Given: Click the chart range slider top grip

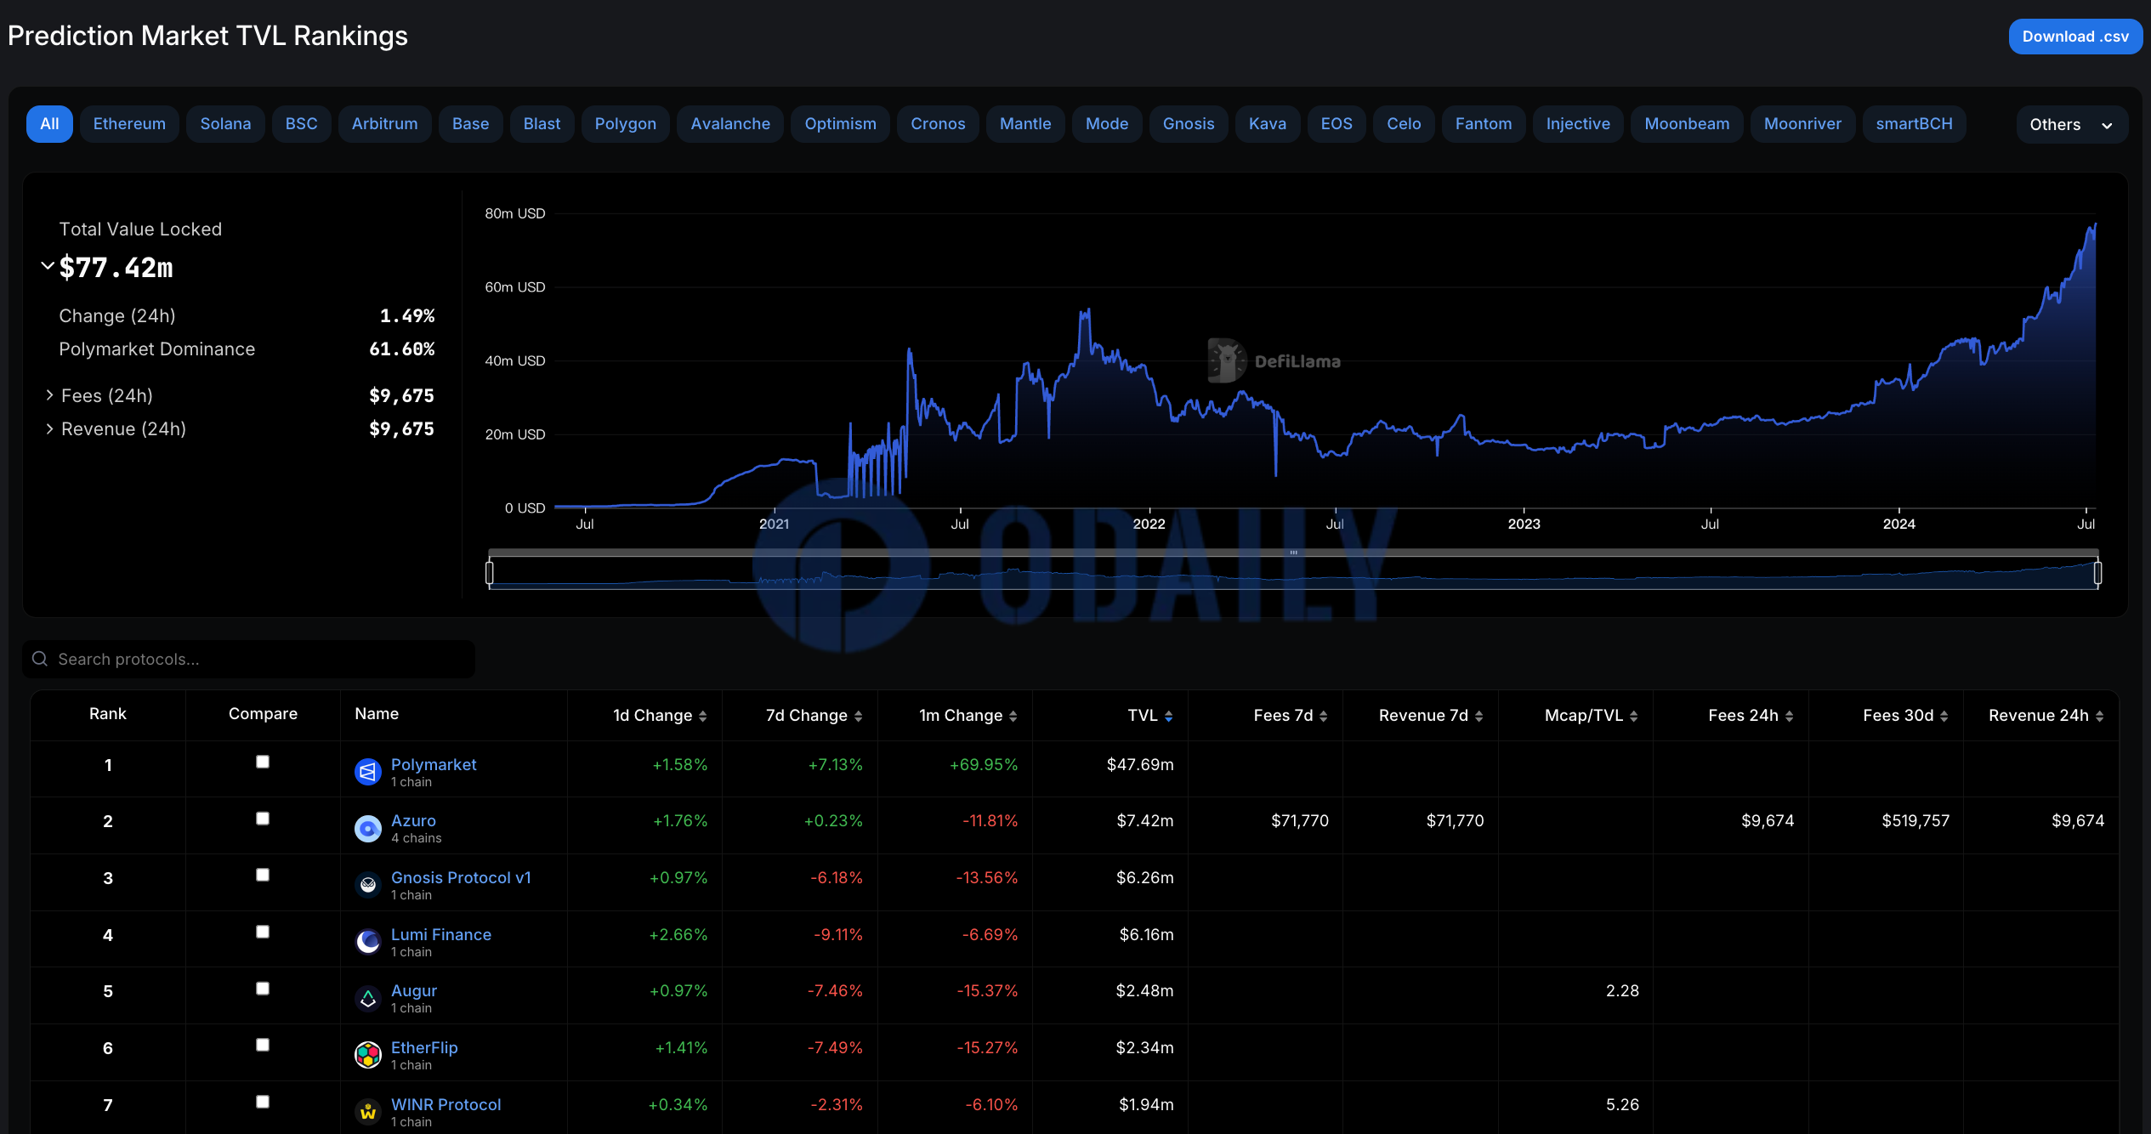Looking at the screenshot, I should tap(1293, 553).
